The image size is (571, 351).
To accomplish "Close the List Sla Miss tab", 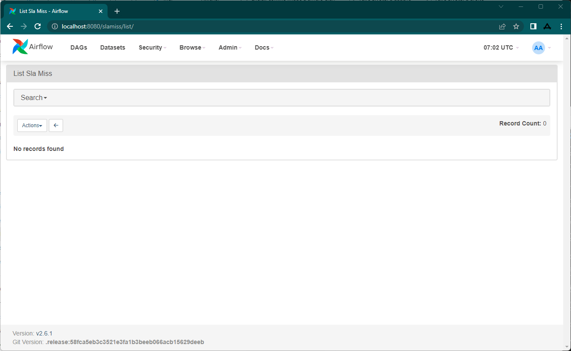I will pyautogui.click(x=101, y=11).
